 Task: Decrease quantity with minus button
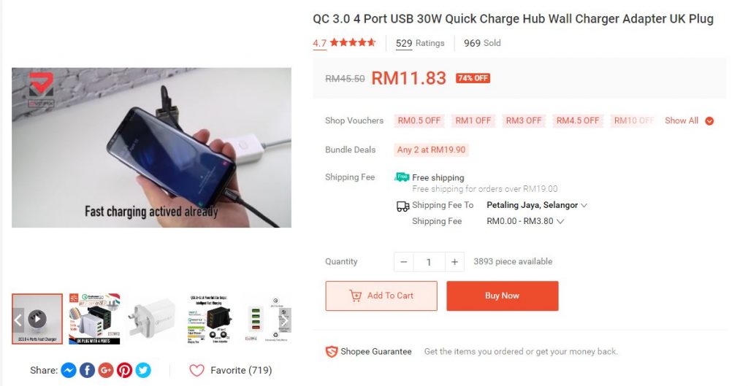click(403, 262)
